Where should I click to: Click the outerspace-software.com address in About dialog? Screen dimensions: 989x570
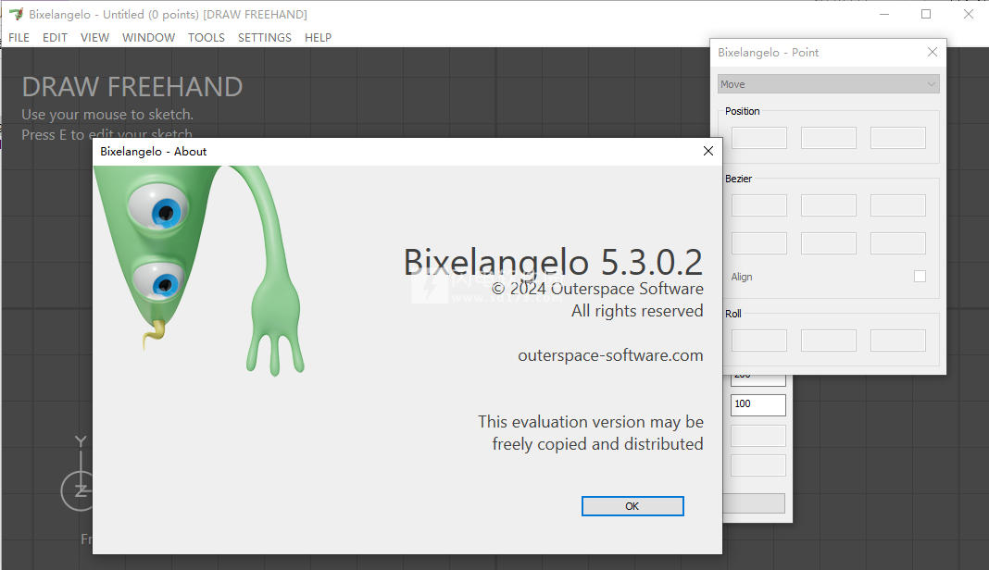pyautogui.click(x=610, y=355)
